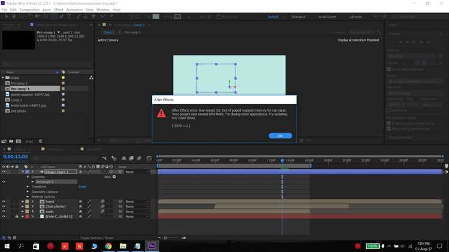The height and width of the screenshot is (252, 449).
Task: Select Comp 1 item in Project panel
Action: [16, 100]
